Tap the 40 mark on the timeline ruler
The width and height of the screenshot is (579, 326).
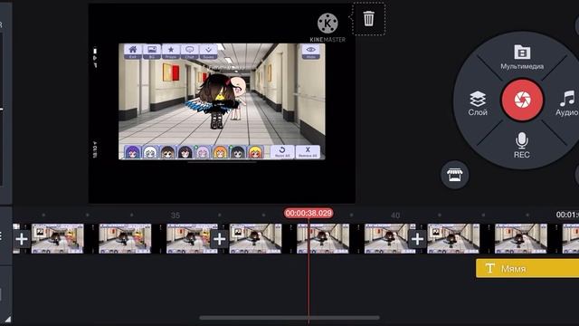(395, 216)
